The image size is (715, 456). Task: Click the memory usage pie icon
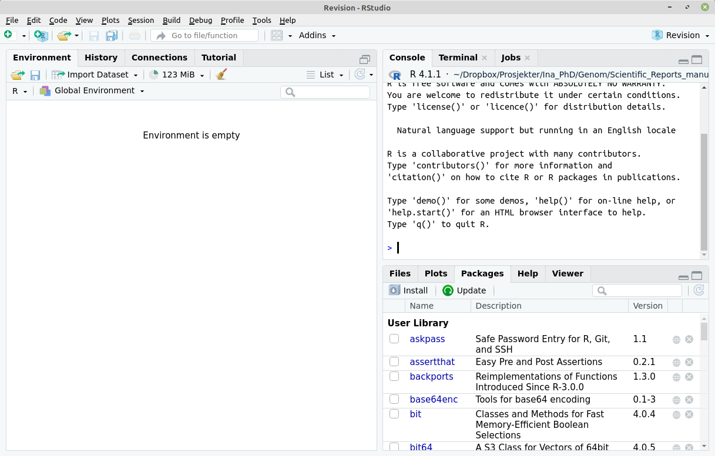pos(154,75)
